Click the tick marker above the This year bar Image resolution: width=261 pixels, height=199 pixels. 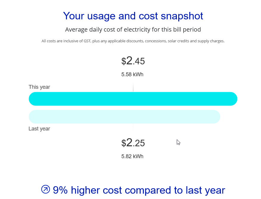[133, 88]
